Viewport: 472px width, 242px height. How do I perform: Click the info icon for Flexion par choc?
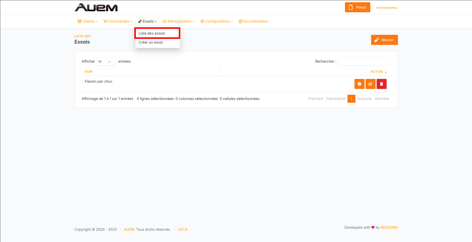pyautogui.click(x=359, y=84)
